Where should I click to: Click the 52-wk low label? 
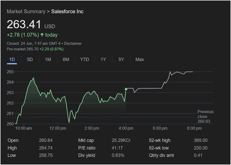pyautogui.click(x=159, y=148)
